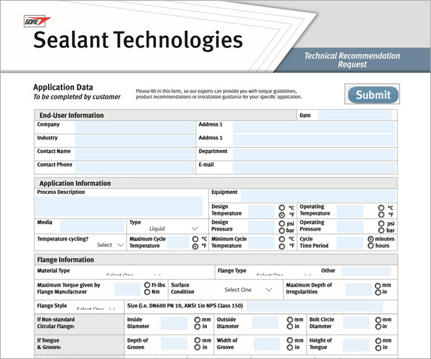Click the 'Flange Information' section heading
431x359 pixels.
click(x=65, y=260)
